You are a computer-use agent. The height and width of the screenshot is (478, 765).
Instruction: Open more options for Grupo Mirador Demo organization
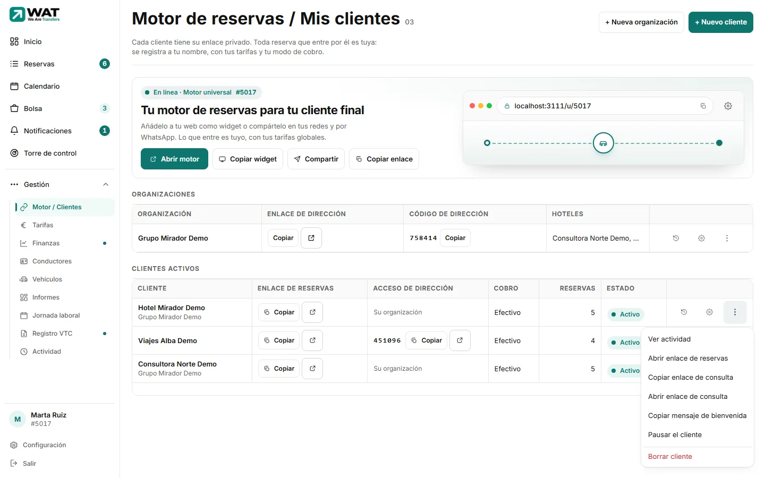coord(727,238)
